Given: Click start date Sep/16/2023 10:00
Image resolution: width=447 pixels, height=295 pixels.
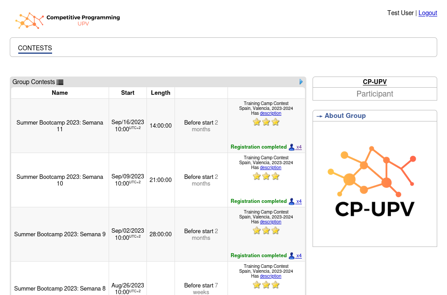Looking at the screenshot, I should pos(128,125).
